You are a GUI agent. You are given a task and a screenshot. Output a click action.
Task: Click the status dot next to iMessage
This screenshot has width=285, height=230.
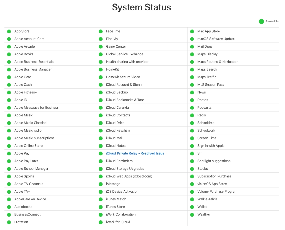click(101, 184)
